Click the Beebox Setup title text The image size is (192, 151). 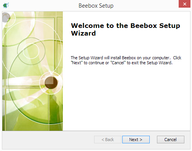coord(96,6)
